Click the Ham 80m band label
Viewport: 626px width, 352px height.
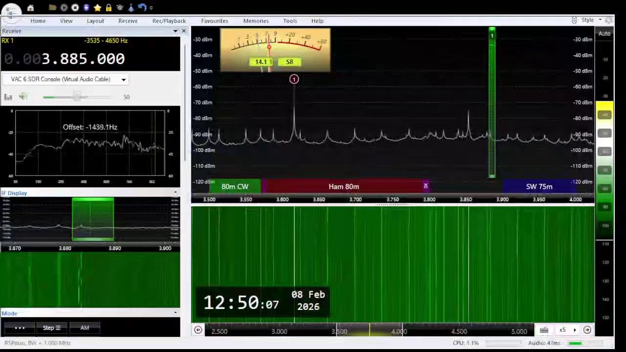coord(344,187)
